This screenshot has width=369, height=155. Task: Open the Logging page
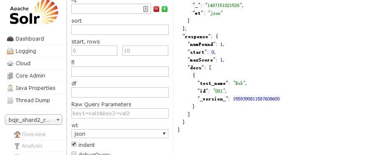tap(25, 51)
